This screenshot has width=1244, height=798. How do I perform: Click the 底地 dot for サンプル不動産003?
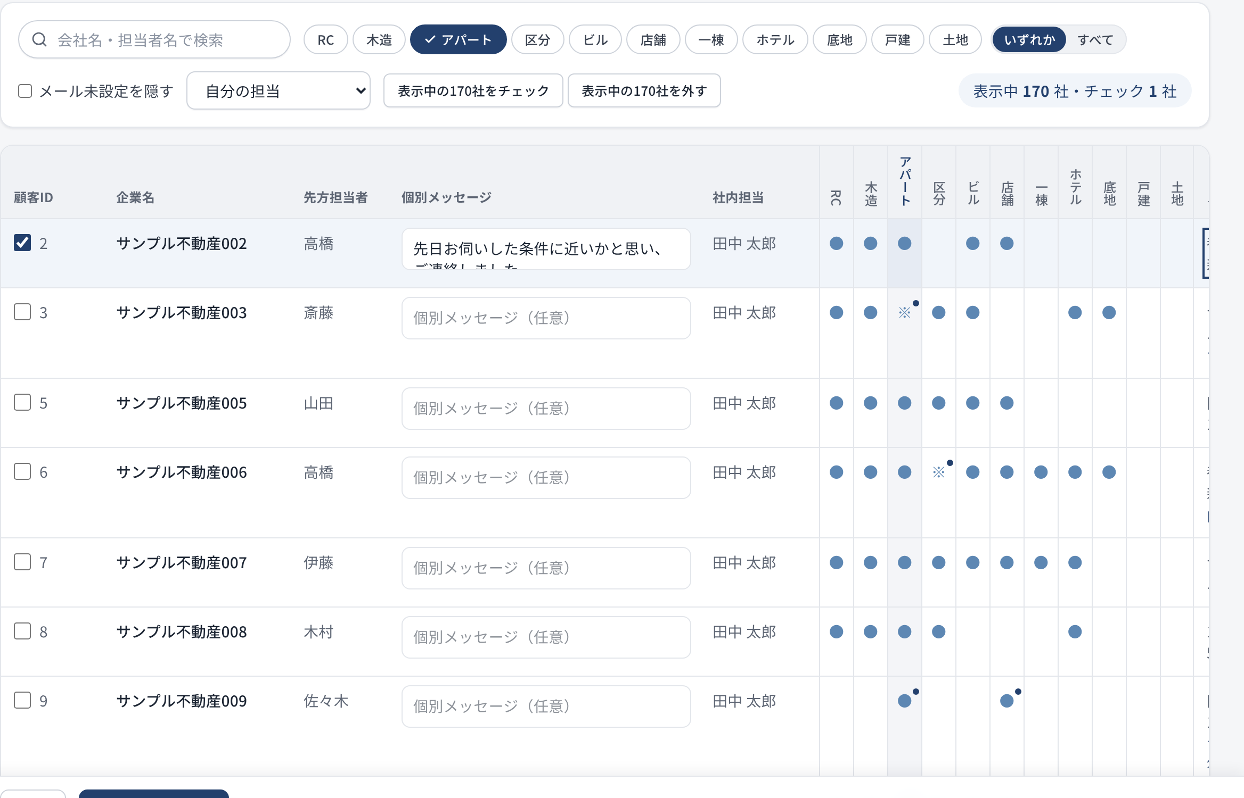click(x=1109, y=312)
